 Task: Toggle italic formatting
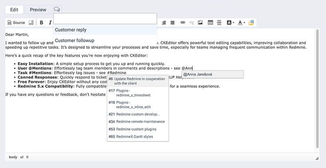pyautogui.click(x=50, y=23)
